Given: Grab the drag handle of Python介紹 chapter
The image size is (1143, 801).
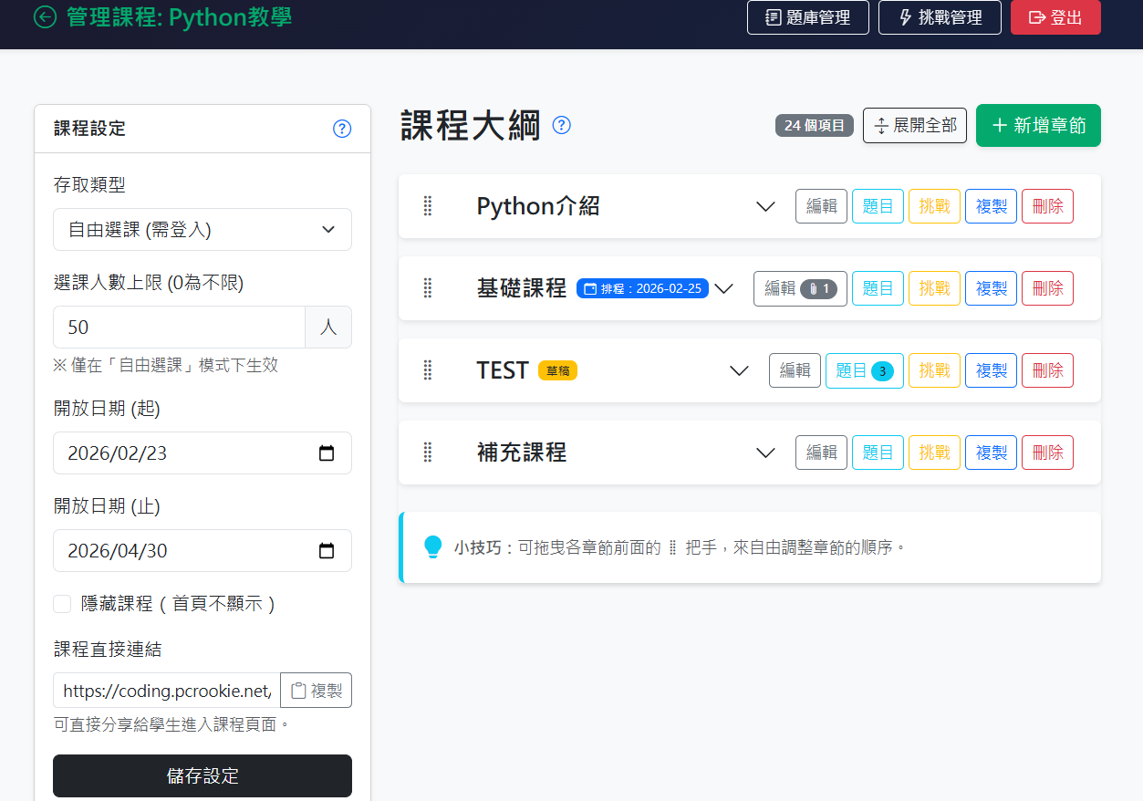Looking at the screenshot, I should 427,206.
